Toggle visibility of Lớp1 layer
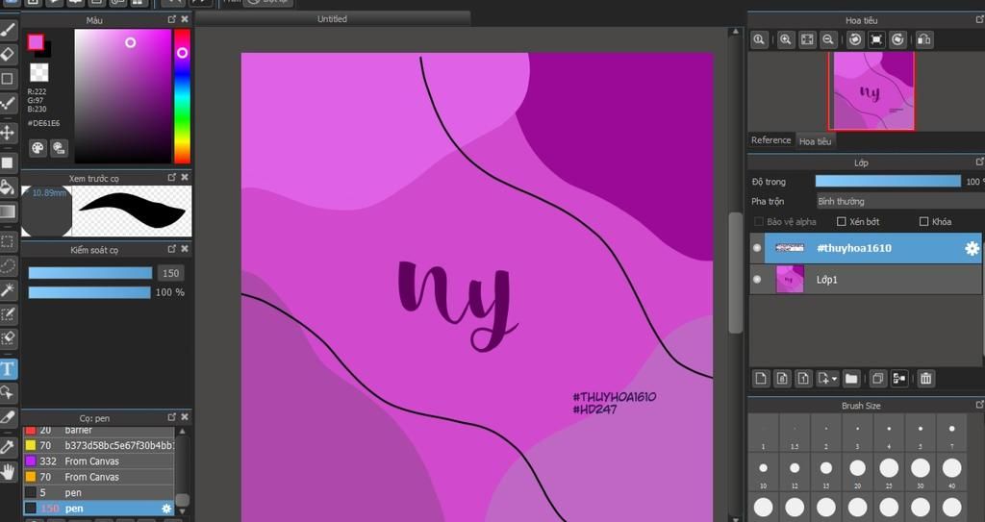Image resolution: width=985 pixels, height=522 pixels. [x=757, y=279]
